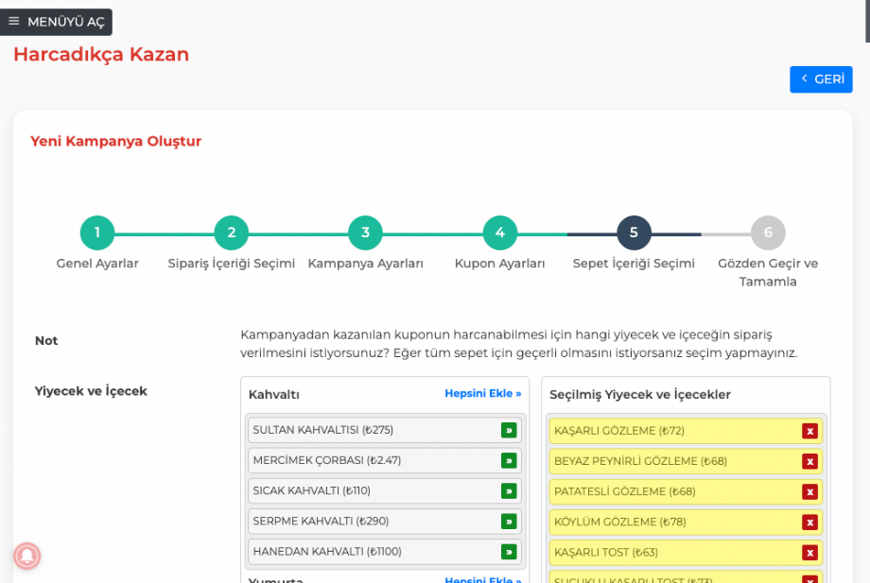Remove BEYAZ PEYNİRLİ GÖZLEME with red X
This screenshot has width=870, height=583.
pyautogui.click(x=810, y=462)
